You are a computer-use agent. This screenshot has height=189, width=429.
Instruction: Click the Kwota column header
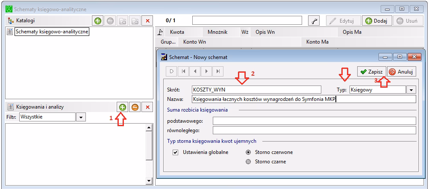tap(177, 32)
